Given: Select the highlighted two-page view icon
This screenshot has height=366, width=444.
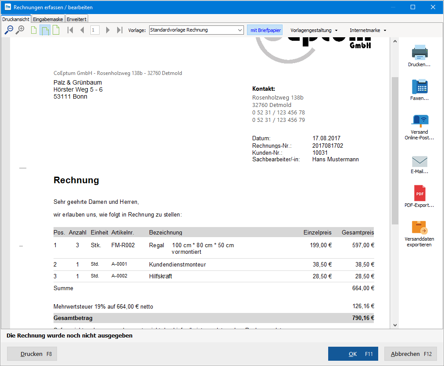Looking at the screenshot, I should pos(45,30).
